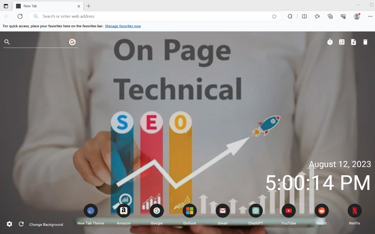Open the Collections panel
Image resolution: width=375 pixels, height=234 pixels.
click(x=330, y=16)
